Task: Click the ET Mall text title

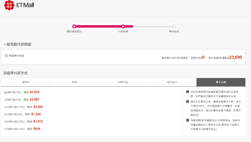Action: tap(25, 5)
